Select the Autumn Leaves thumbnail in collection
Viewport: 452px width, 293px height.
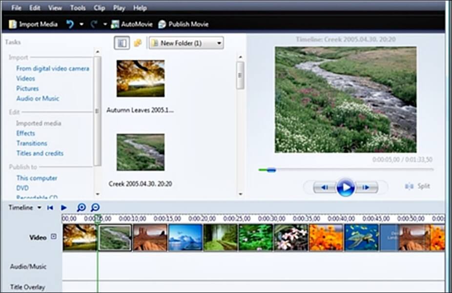pos(141,79)
